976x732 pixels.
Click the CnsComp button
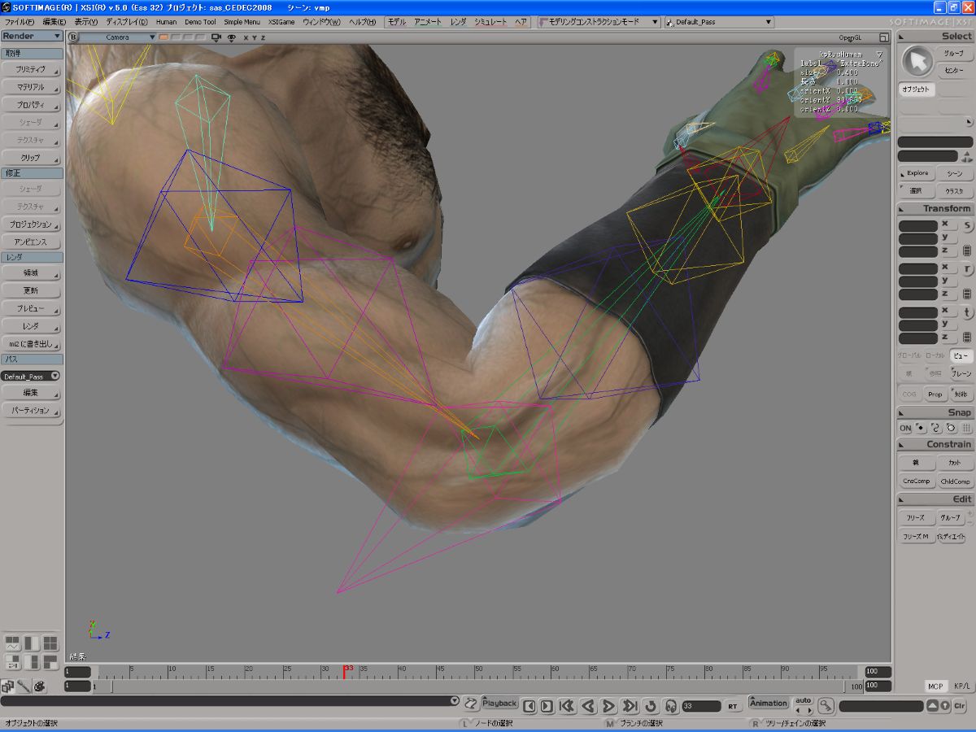tap(917, 481)
